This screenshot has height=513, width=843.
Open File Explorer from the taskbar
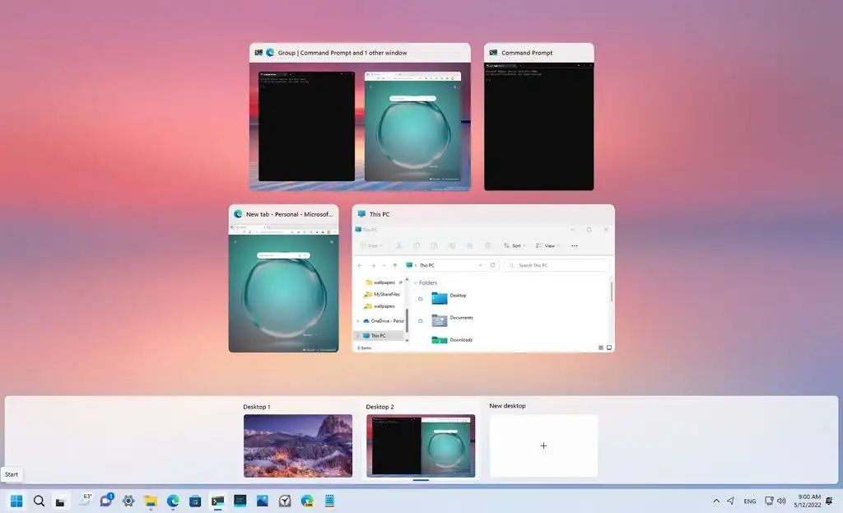[151, 501]
